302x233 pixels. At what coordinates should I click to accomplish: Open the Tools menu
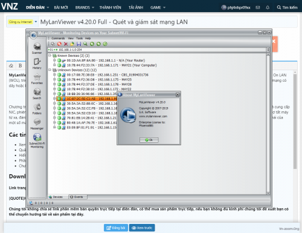79,38
